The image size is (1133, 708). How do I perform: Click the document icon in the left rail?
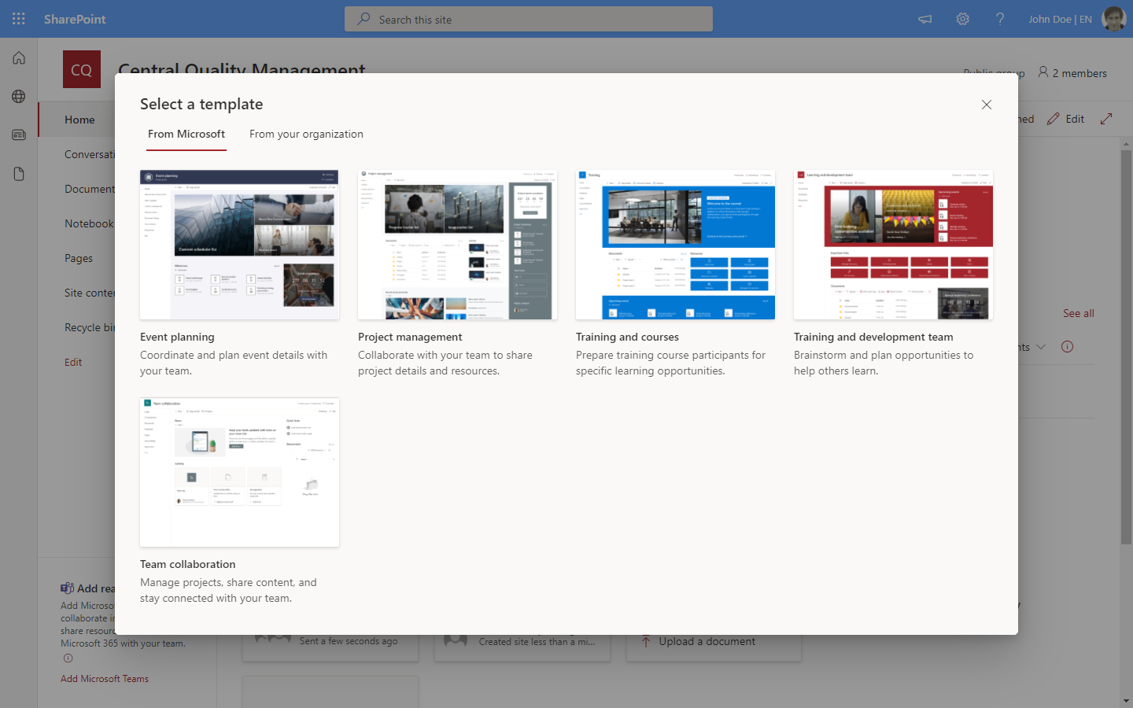18,173
